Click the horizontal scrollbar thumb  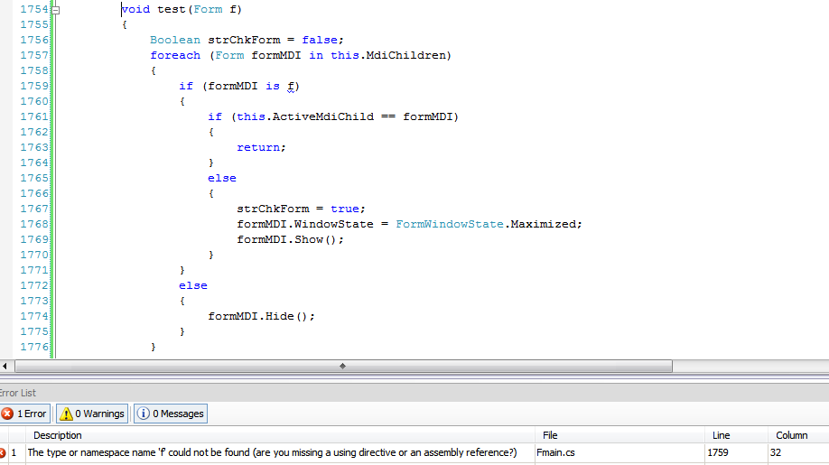[343, 367]
